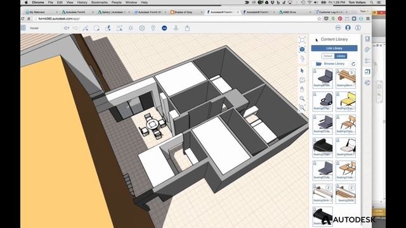This screenshot has width=406, height=228.
Task: Open the FormIt gallery grid icon
Action: point(23,28)
